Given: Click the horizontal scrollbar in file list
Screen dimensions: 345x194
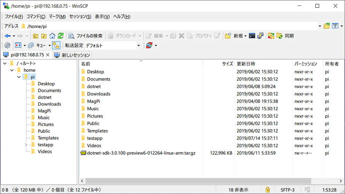Looking at the screenshot, I should point(198,181).
